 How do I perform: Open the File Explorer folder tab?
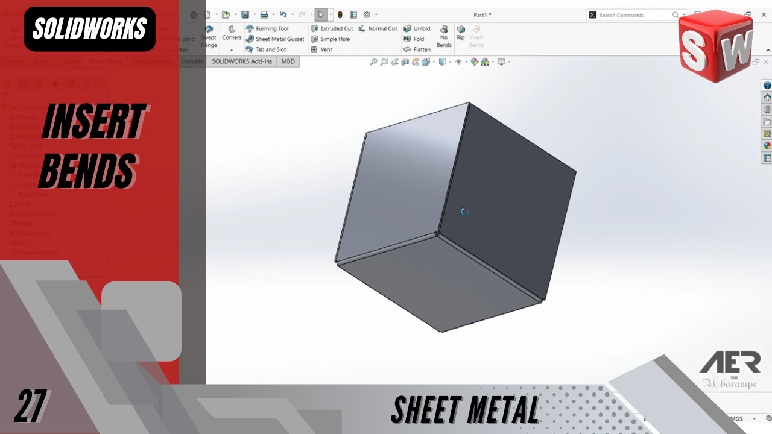(x=767, y=122)
